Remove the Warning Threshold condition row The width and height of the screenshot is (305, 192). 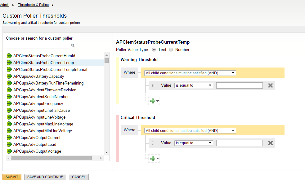[270, 85]
